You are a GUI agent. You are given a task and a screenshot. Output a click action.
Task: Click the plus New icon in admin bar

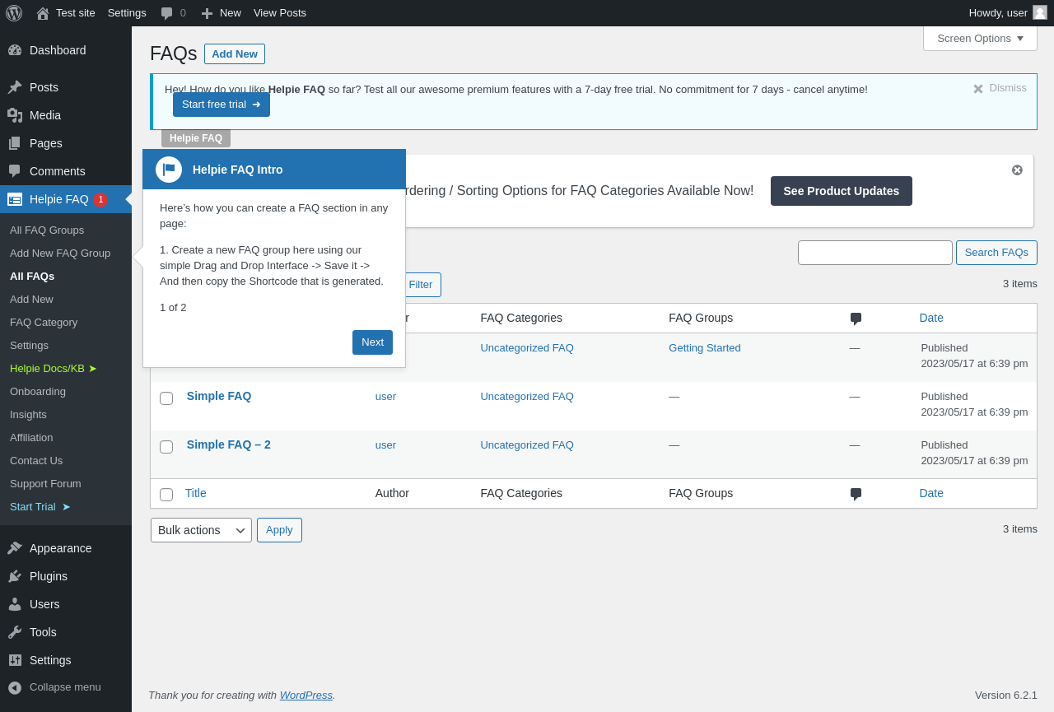point(208,13)
